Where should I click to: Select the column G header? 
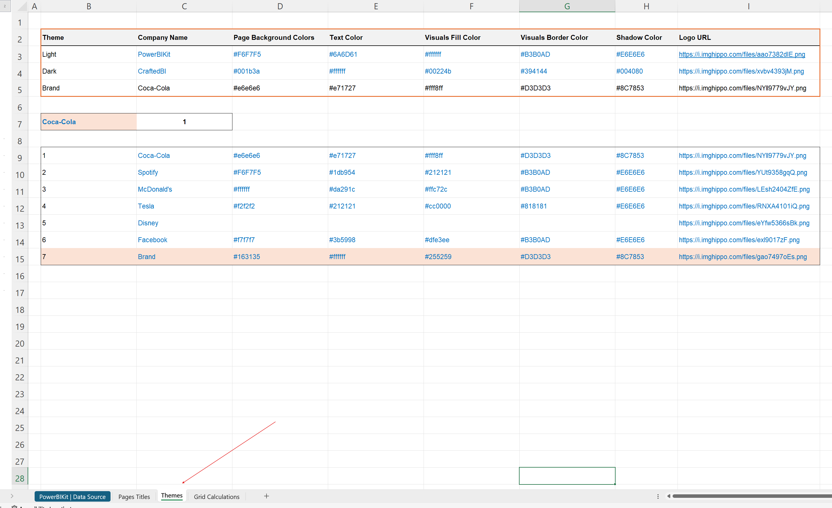[567, 6]
